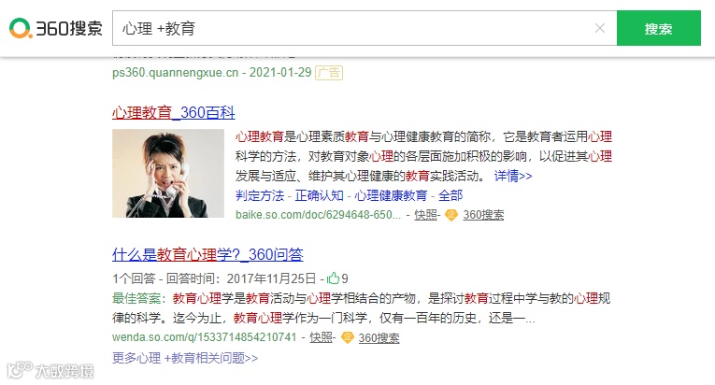Screen dimensions: 715x385
Task: Open the 心理教育_360百科 result title
Action: 173,113
